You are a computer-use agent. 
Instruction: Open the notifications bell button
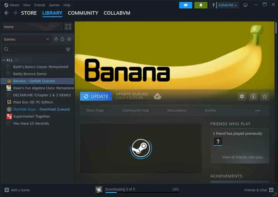(x=201, y=5)
